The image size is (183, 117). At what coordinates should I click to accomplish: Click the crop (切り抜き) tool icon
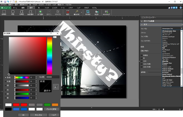[88, 12]
